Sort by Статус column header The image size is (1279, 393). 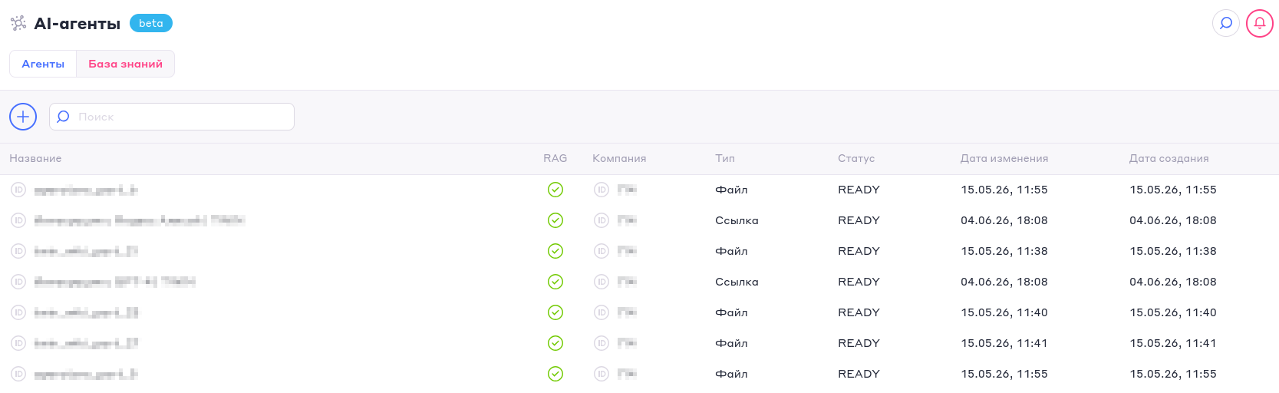pyautogui.click(x=856, y=158)
